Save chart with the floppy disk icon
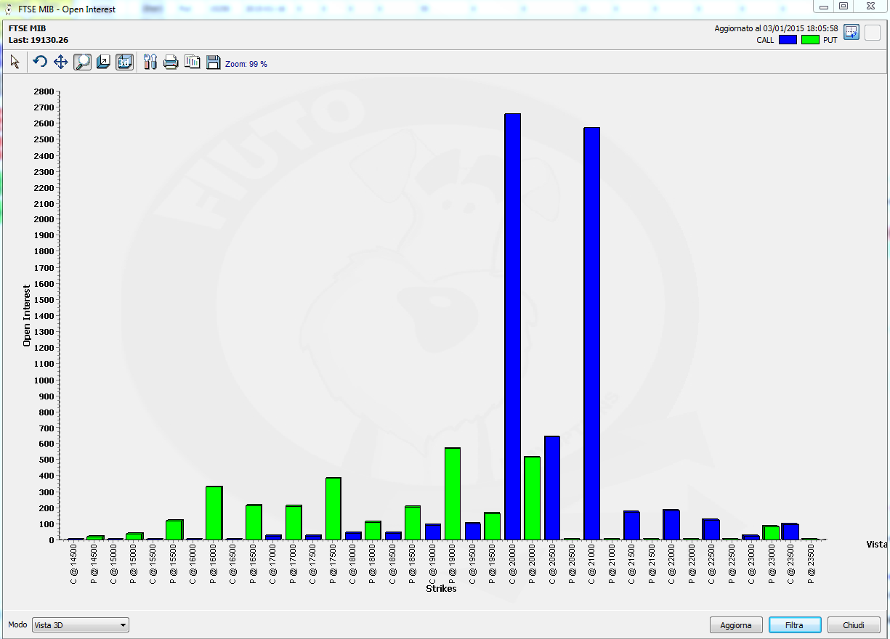The width and height of the screenshot is (890, 639). 213,62
